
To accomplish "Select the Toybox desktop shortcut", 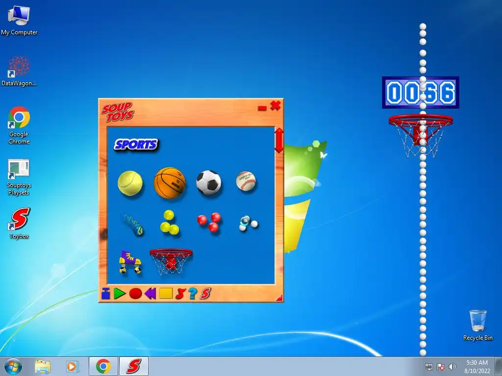I will pyautogui.click(x=19, y=223).
